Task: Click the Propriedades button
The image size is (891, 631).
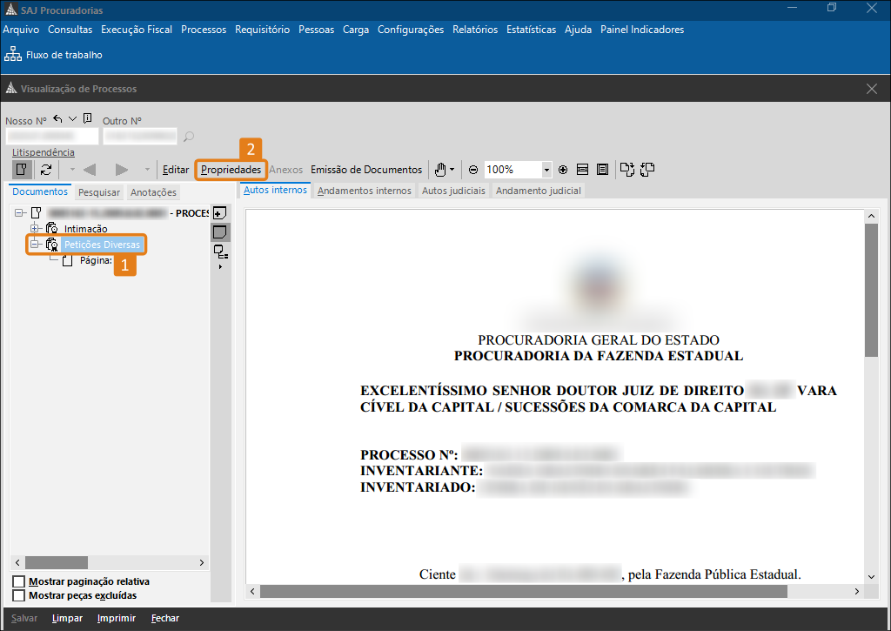Action: click(231, 170)
